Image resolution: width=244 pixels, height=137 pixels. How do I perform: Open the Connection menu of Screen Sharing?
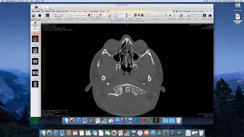click(20, 1)
